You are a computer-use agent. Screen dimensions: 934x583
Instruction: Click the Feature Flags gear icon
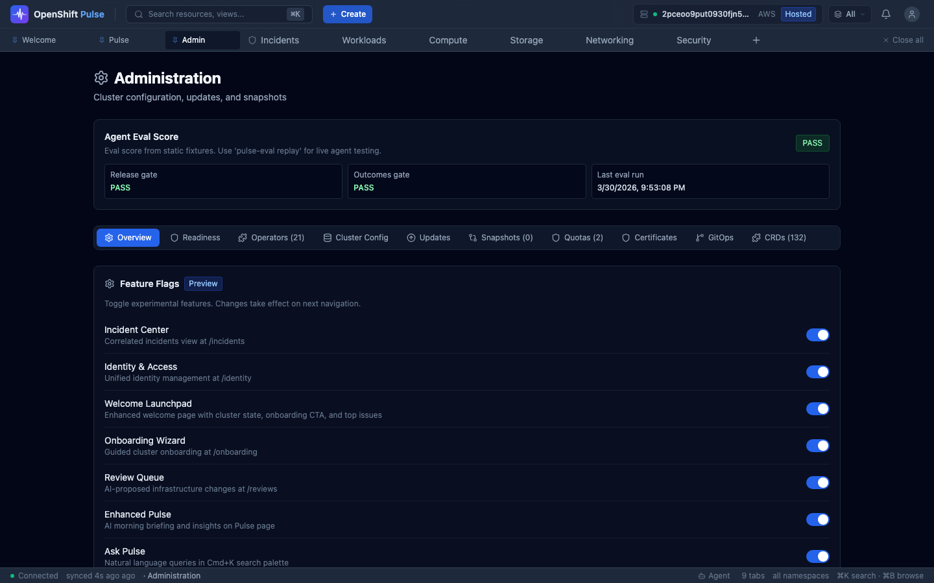(110, 284)
